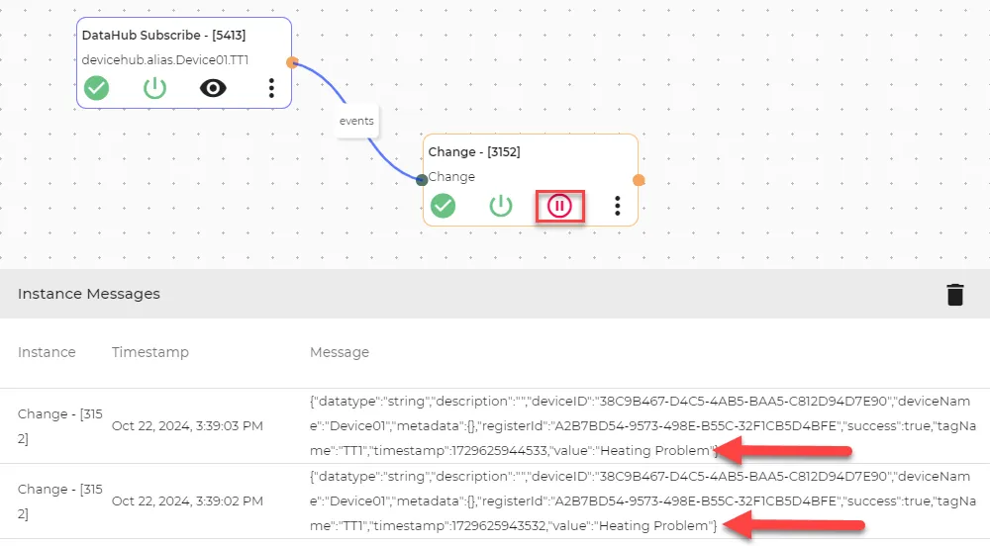Pause live data on the Change node
The image size is (990, 546).
coord(559,206)
